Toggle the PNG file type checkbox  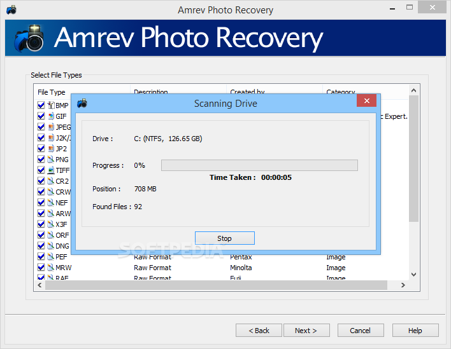coord(41,160)
